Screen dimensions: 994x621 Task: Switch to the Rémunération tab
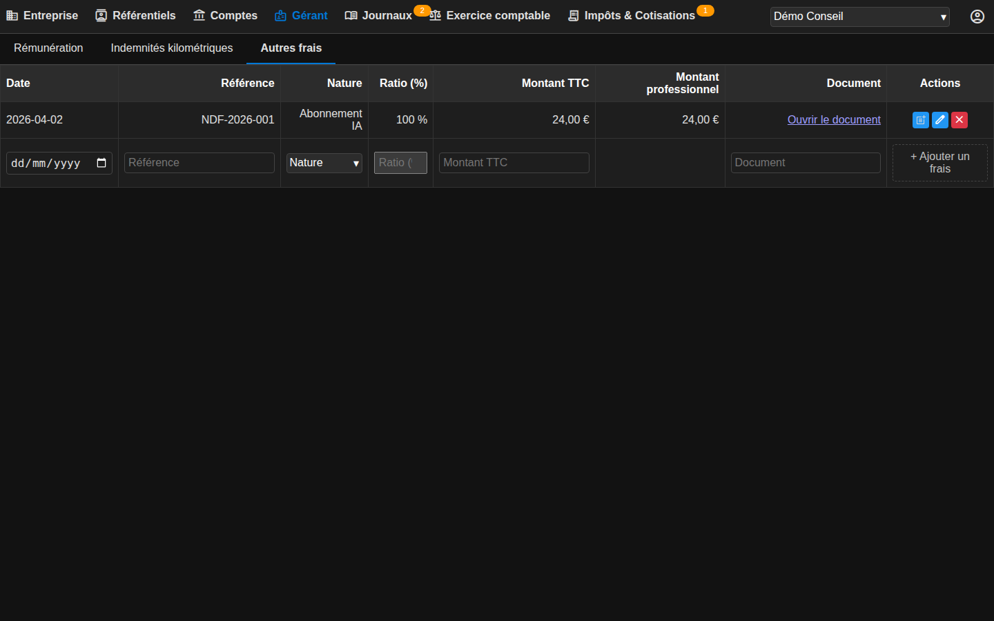(x=48, y=48)
